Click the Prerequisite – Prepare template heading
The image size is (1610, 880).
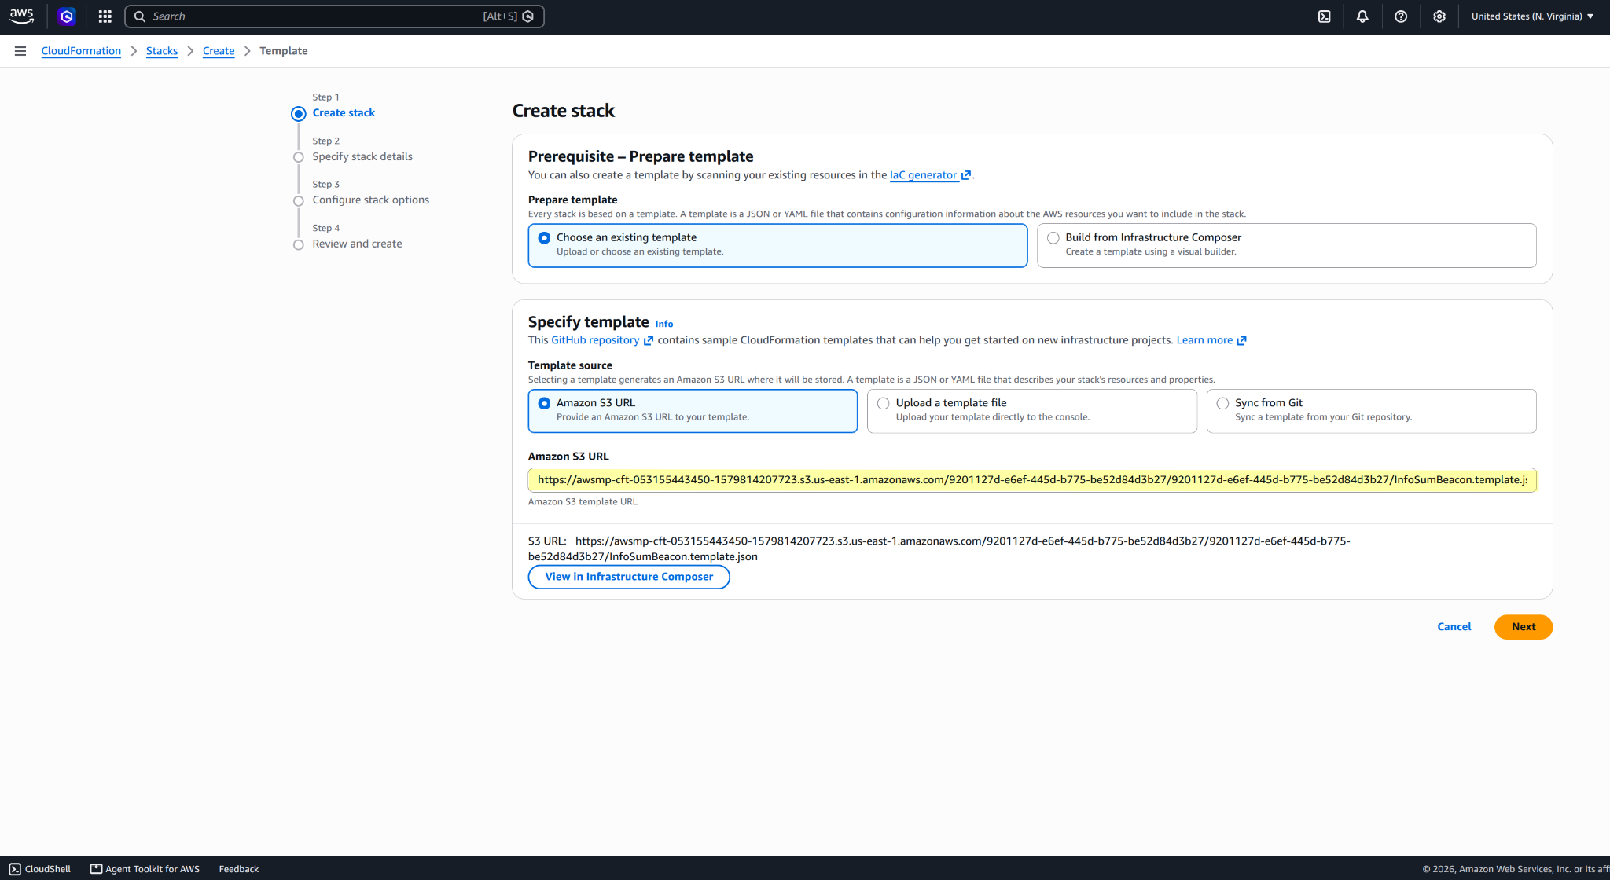point(641,156)
